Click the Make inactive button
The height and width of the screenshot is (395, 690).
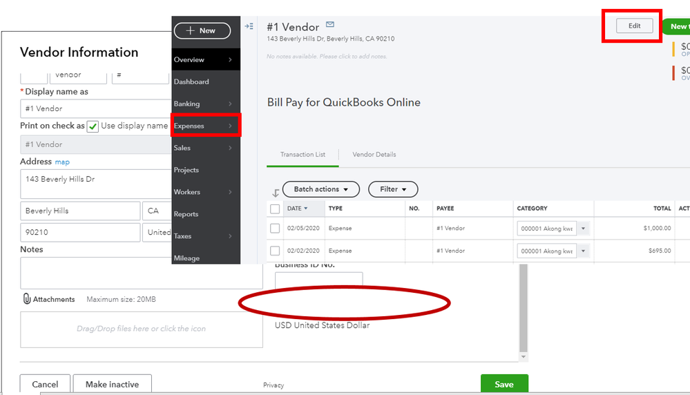pyautogui.click(x=112, y=384)
